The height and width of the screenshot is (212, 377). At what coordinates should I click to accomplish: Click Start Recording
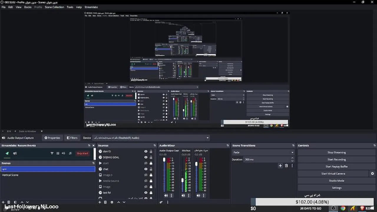pos(337,160)
